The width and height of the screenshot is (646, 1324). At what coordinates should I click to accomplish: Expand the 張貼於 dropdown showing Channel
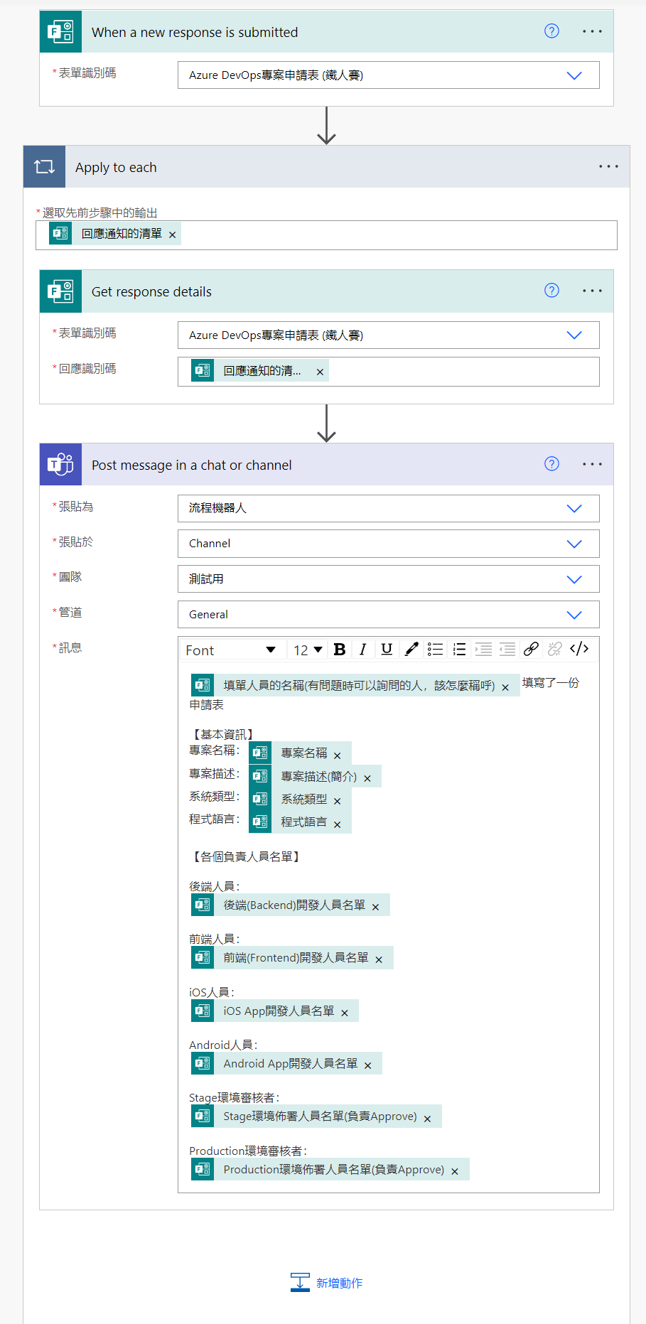(x=574, y=544)
